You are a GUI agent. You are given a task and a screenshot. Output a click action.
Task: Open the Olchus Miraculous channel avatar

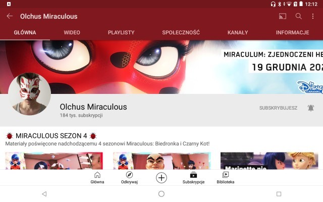click(29, 94)
